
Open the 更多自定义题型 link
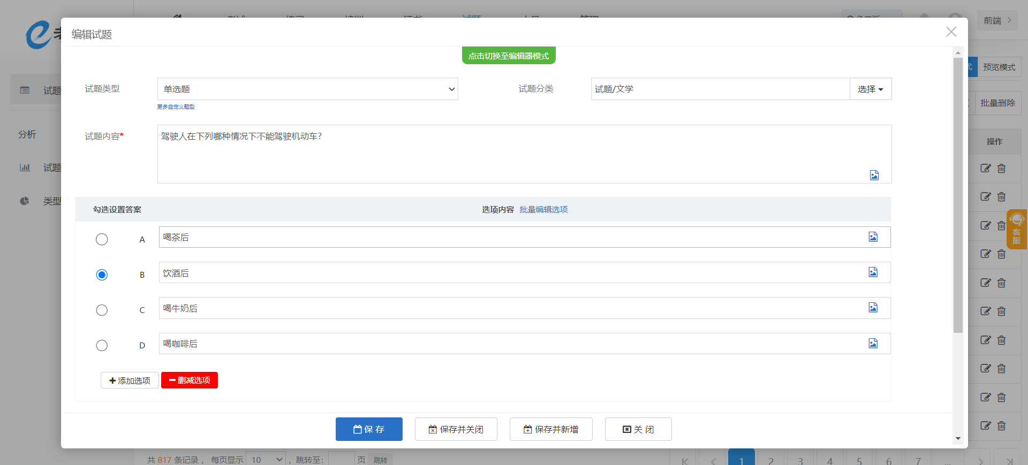(176, 107)
